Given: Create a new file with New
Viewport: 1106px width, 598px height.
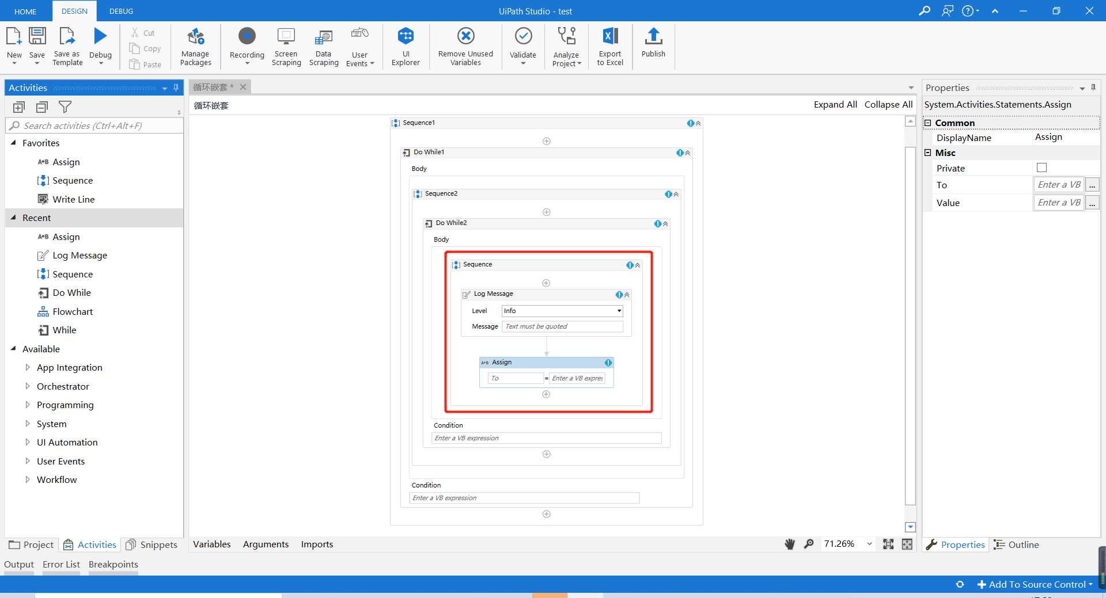Looking at the screenshot, I should coord(14,45).
